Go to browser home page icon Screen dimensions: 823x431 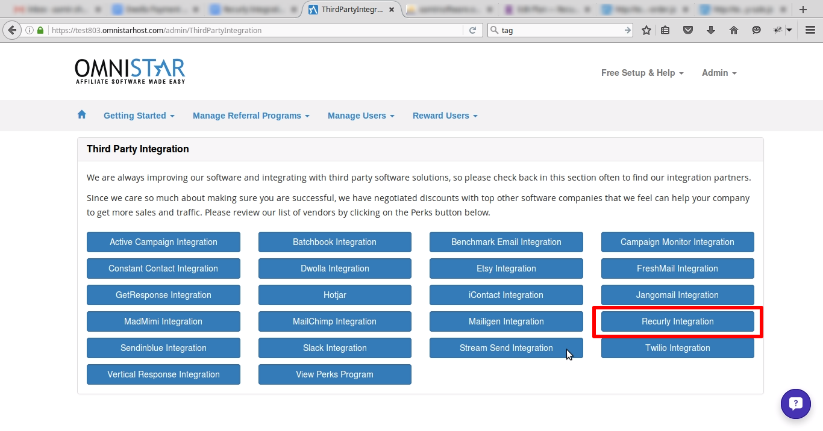coord(734,30)
